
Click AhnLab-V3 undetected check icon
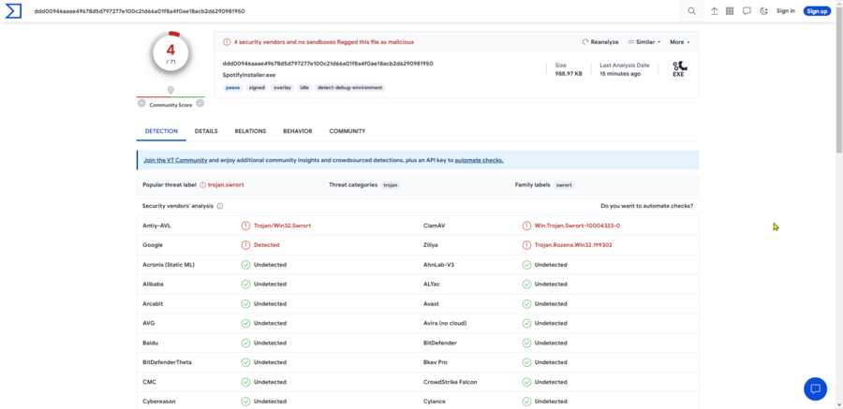pos(526,265)
